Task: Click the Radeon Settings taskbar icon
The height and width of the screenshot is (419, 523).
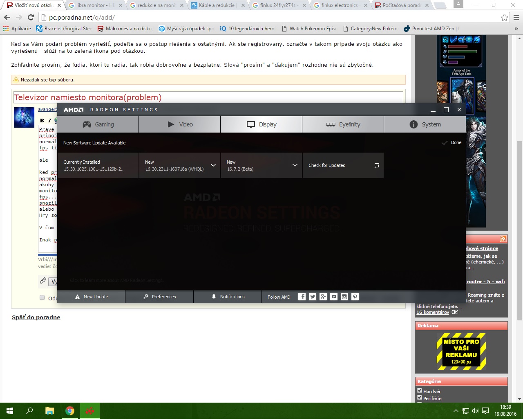Action: pyautogui.click(x=90, y=411)
